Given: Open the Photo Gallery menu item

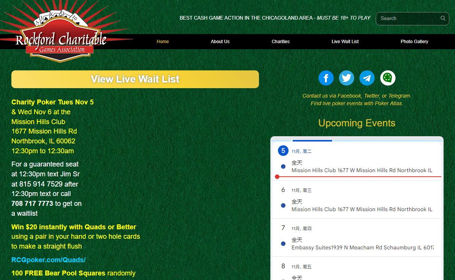Looking at the screenshot, I should click(x=414, y=42).
